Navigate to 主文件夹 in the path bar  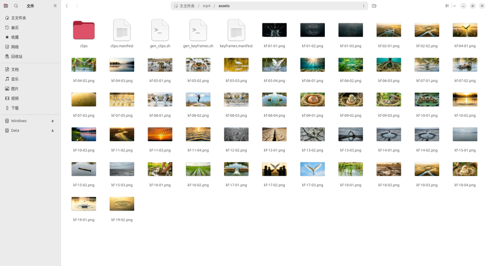184,6
